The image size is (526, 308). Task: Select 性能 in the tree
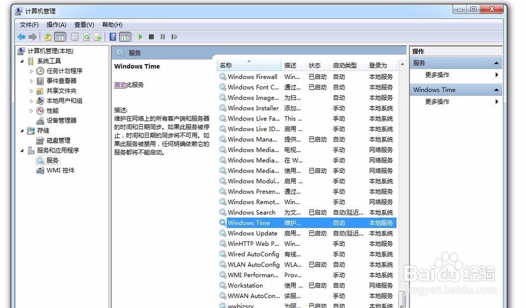(x=52, y=111)
